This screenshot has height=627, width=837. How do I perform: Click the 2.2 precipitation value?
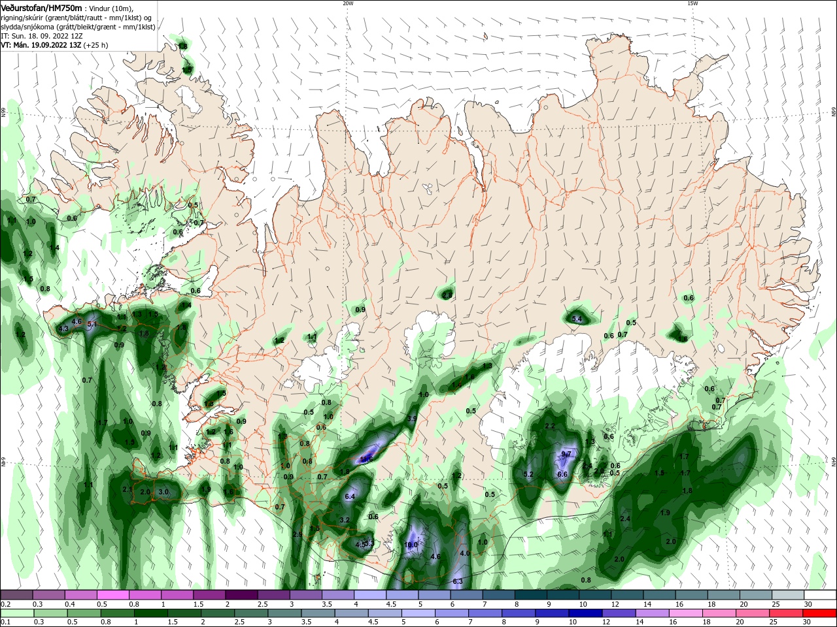550,426
